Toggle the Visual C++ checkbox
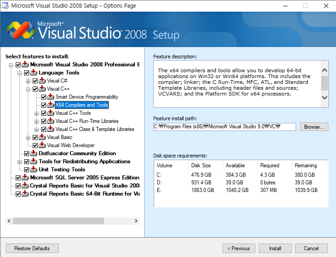Image resolution: width=336 pixels, height=257 pixels. click(x=35, y=89)
